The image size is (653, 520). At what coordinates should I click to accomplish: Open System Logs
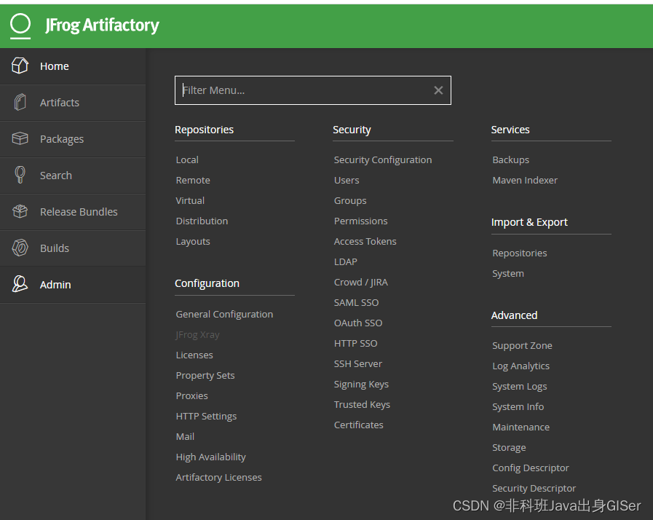coord(519,387)
